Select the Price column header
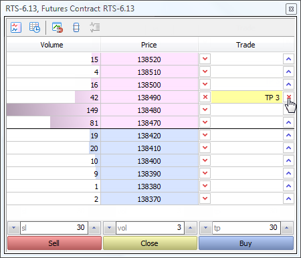 (x=149, y=45)
